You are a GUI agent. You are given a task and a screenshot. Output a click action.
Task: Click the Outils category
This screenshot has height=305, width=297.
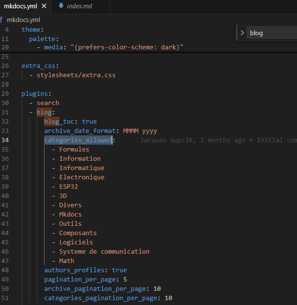pos(70,224)
